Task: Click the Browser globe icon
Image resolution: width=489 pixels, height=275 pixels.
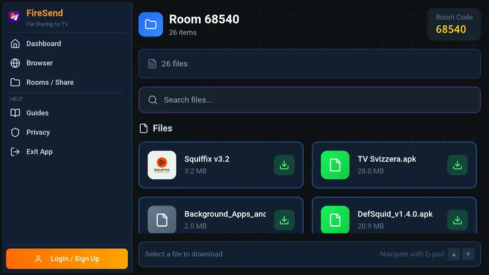Action: click(15, 63)
